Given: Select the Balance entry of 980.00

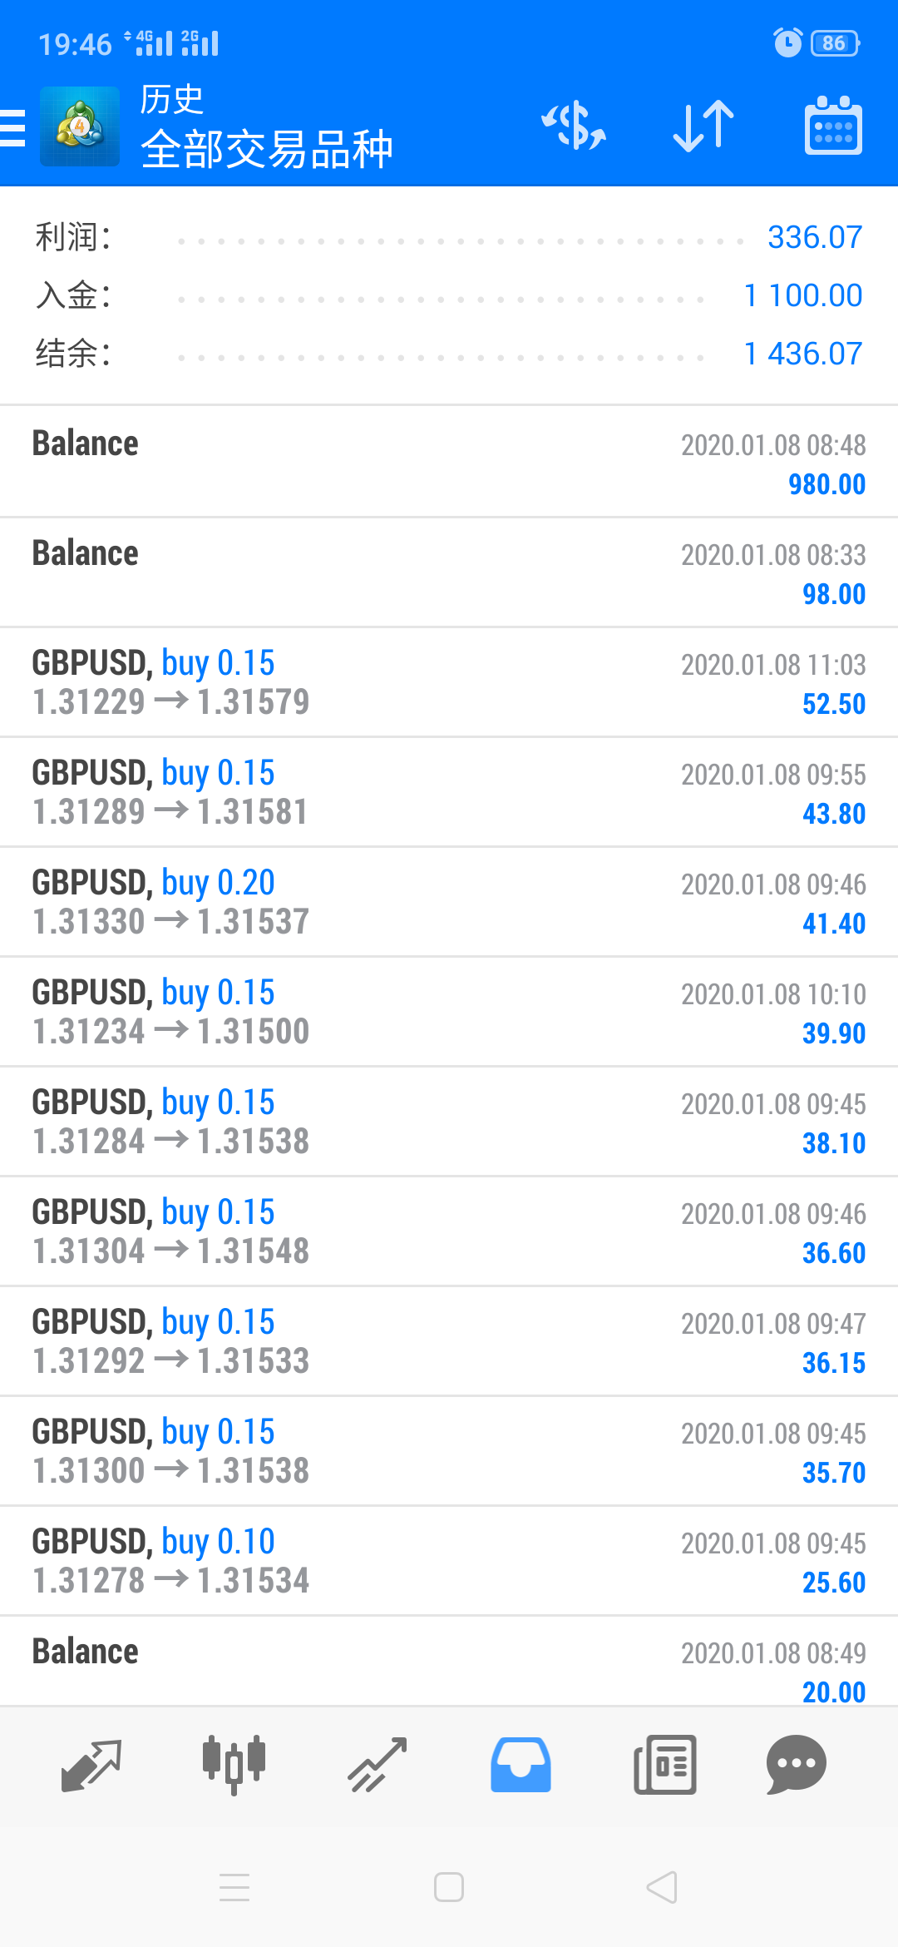Looking at the screenshot, I should coord(449,462).
